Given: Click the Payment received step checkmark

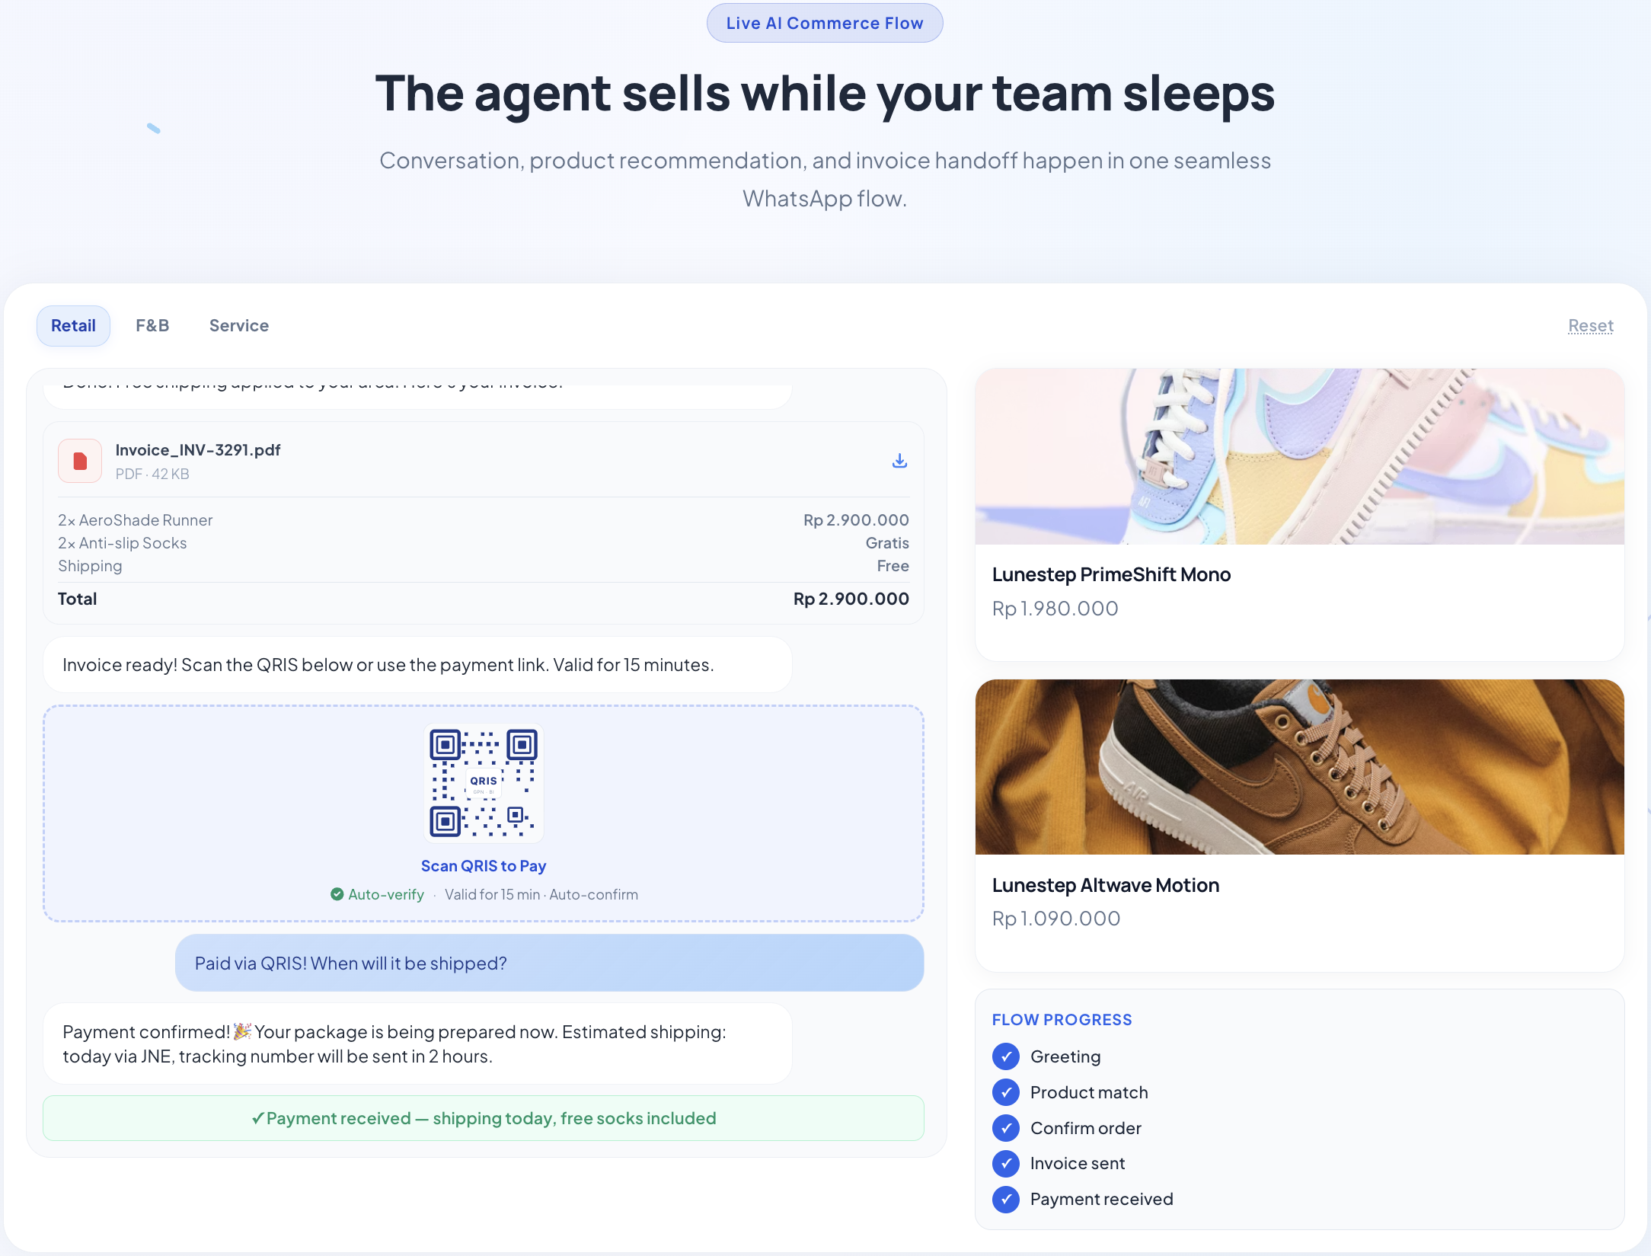Looking at the screenshot, I should (x=1006, y=1199).
